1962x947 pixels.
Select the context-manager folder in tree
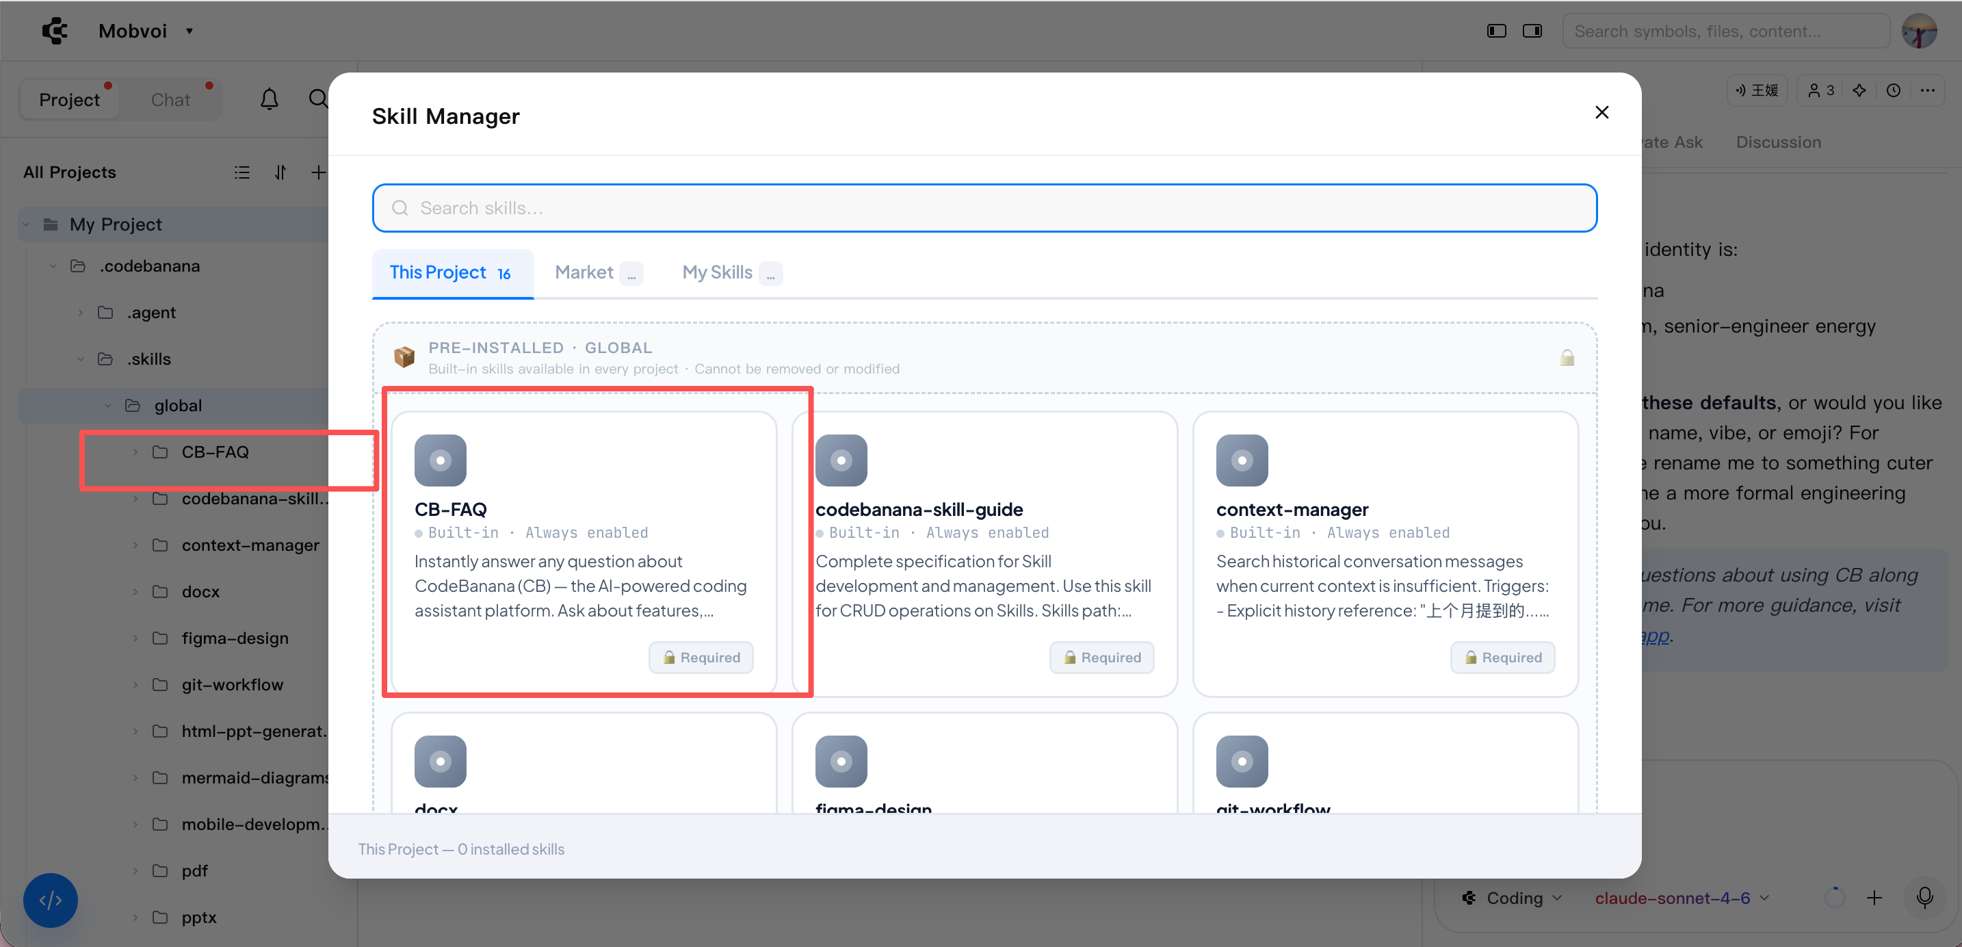pos(250,545)
